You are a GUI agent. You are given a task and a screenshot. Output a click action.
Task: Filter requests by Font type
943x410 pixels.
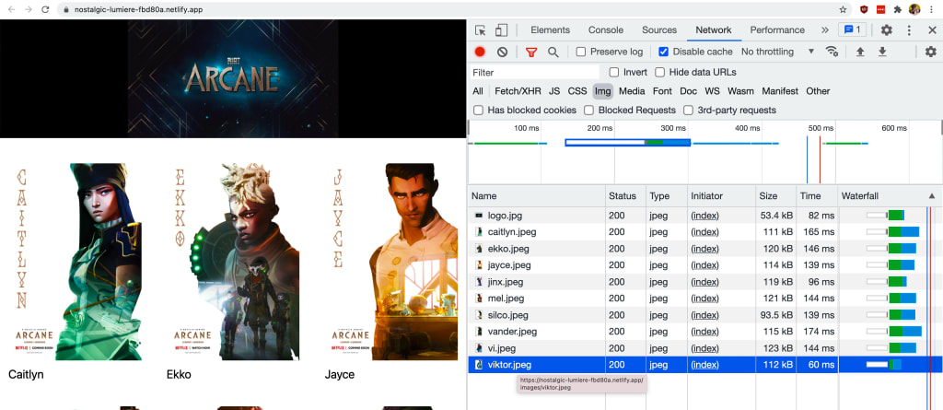(x=662, y=91)
